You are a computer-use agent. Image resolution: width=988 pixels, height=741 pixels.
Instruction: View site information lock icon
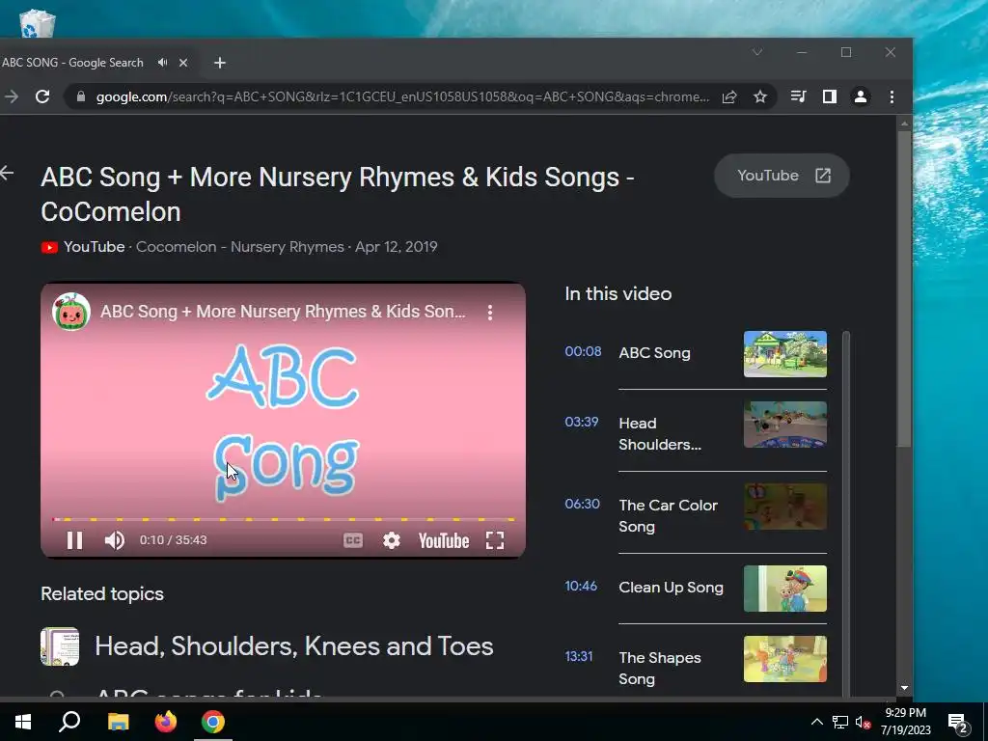(81, 96)
